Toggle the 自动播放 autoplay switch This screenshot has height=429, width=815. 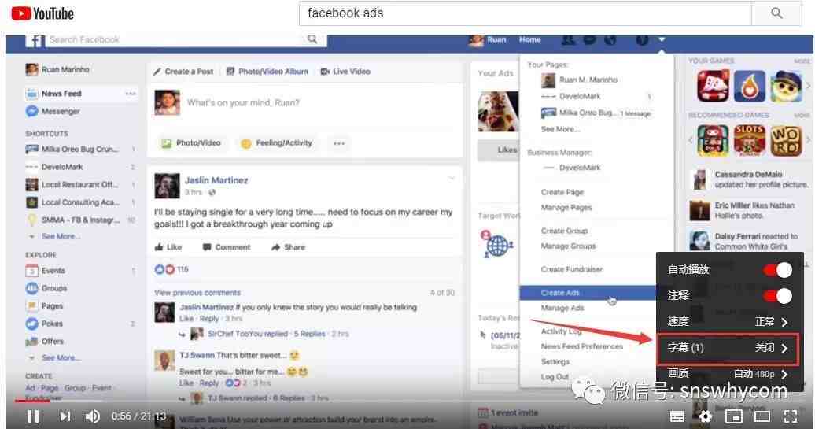777,269
